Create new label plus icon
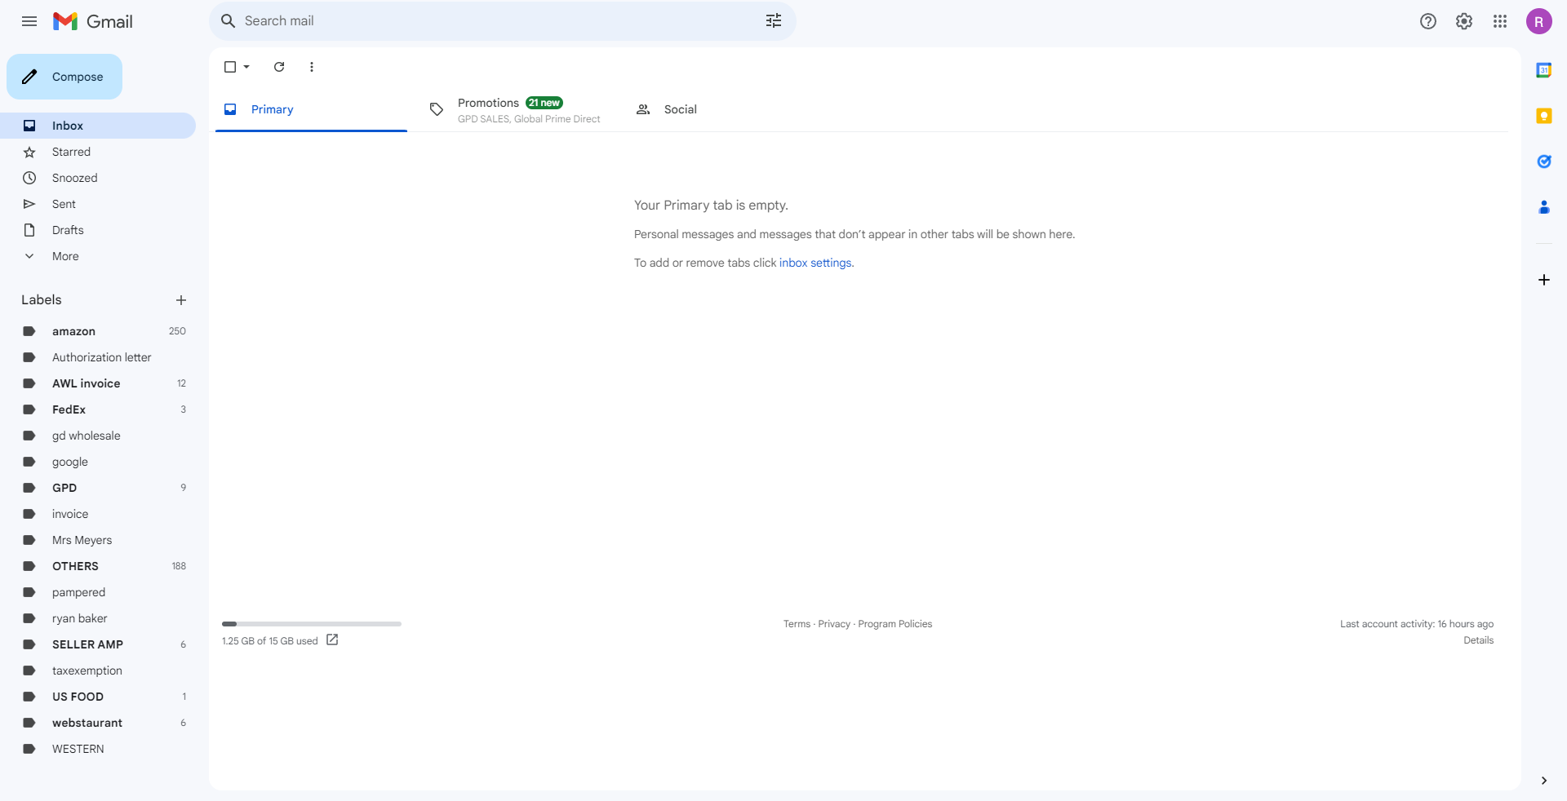Viewport: 1567px width, 801px height. pos(181,300)
